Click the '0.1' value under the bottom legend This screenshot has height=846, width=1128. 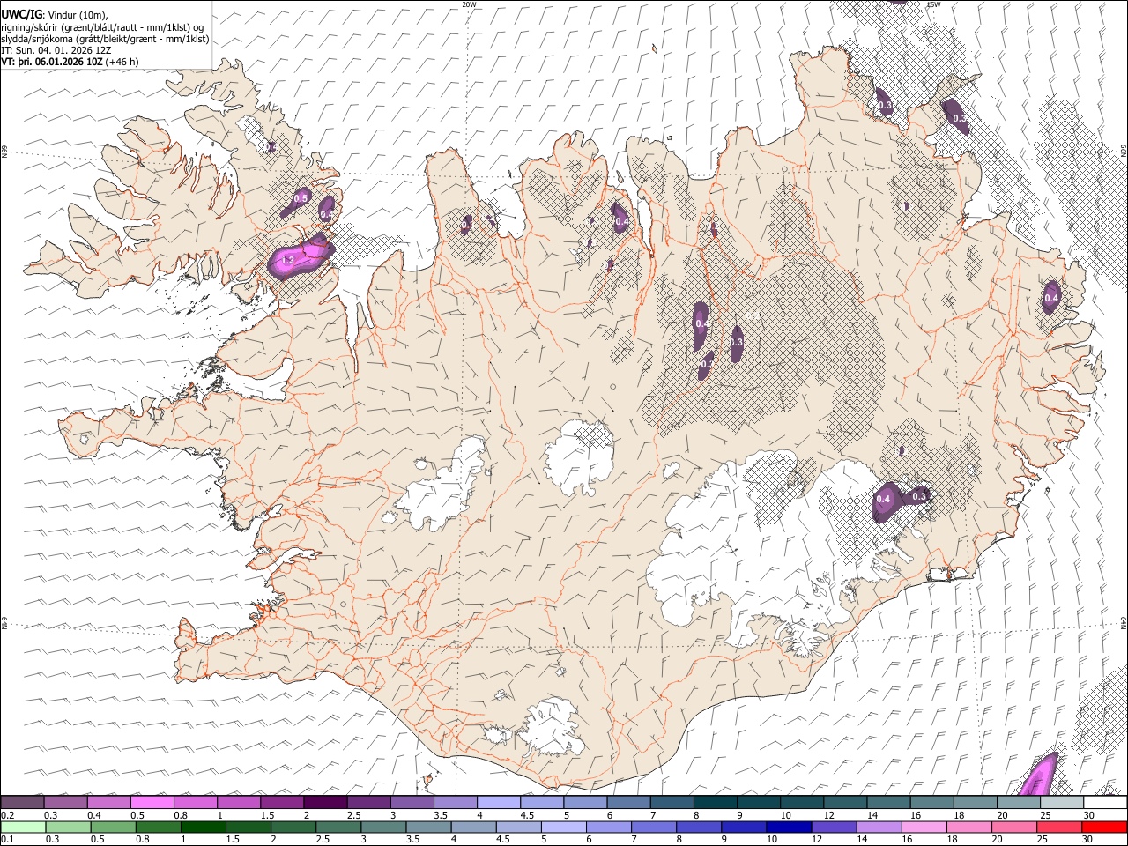pyautogui.click(x=7, y=839)
